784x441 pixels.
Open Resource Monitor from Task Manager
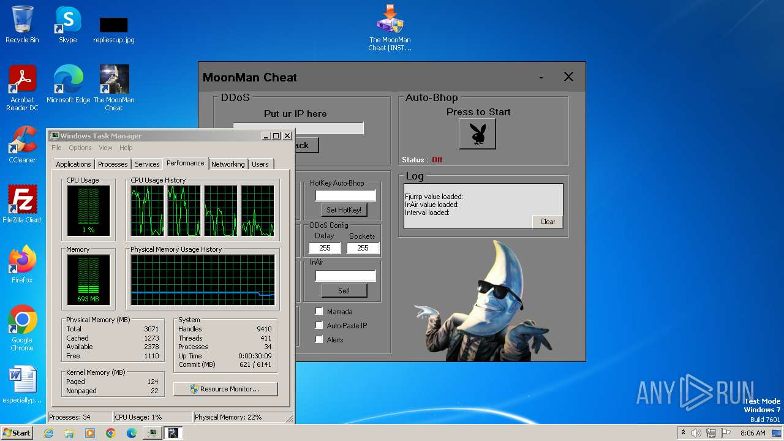pyautogui.click(x=225, y=389)
